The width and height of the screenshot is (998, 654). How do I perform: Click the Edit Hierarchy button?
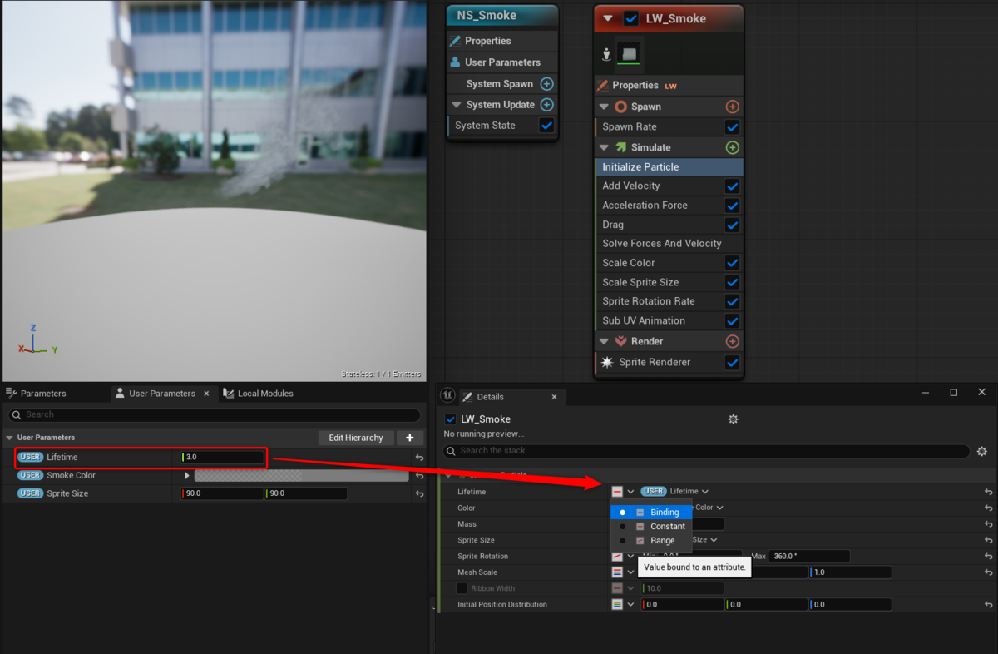(356, 438)
